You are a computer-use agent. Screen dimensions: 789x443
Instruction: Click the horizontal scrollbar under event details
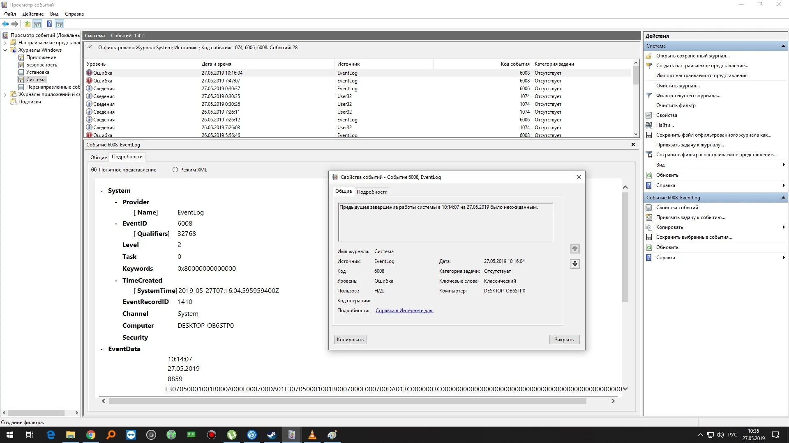(x=347, y=401)
